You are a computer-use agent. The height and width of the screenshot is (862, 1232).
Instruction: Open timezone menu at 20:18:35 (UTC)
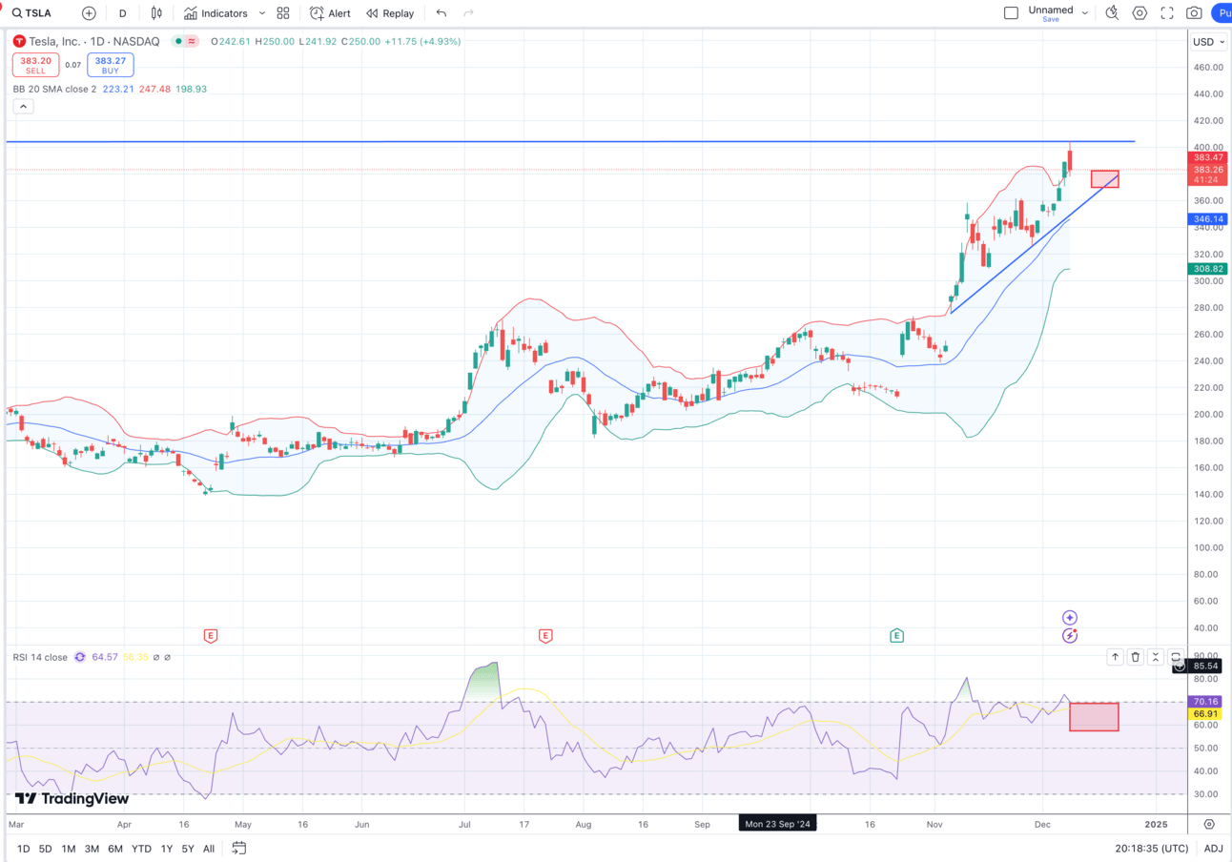coord(1153,849)
